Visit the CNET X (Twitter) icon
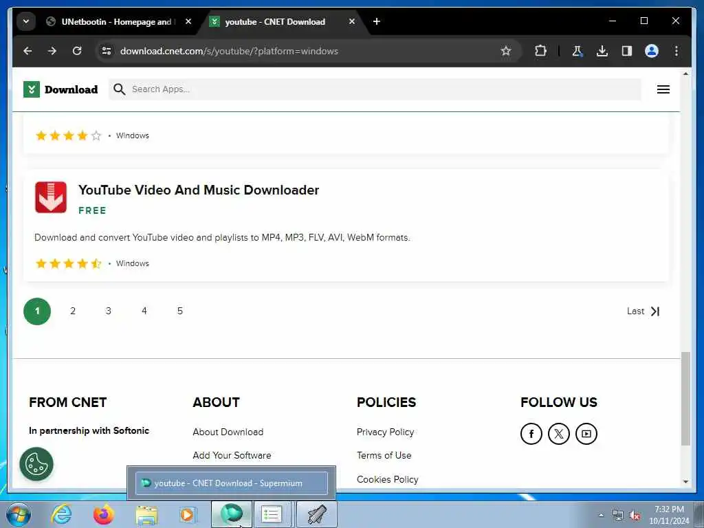 558,434
